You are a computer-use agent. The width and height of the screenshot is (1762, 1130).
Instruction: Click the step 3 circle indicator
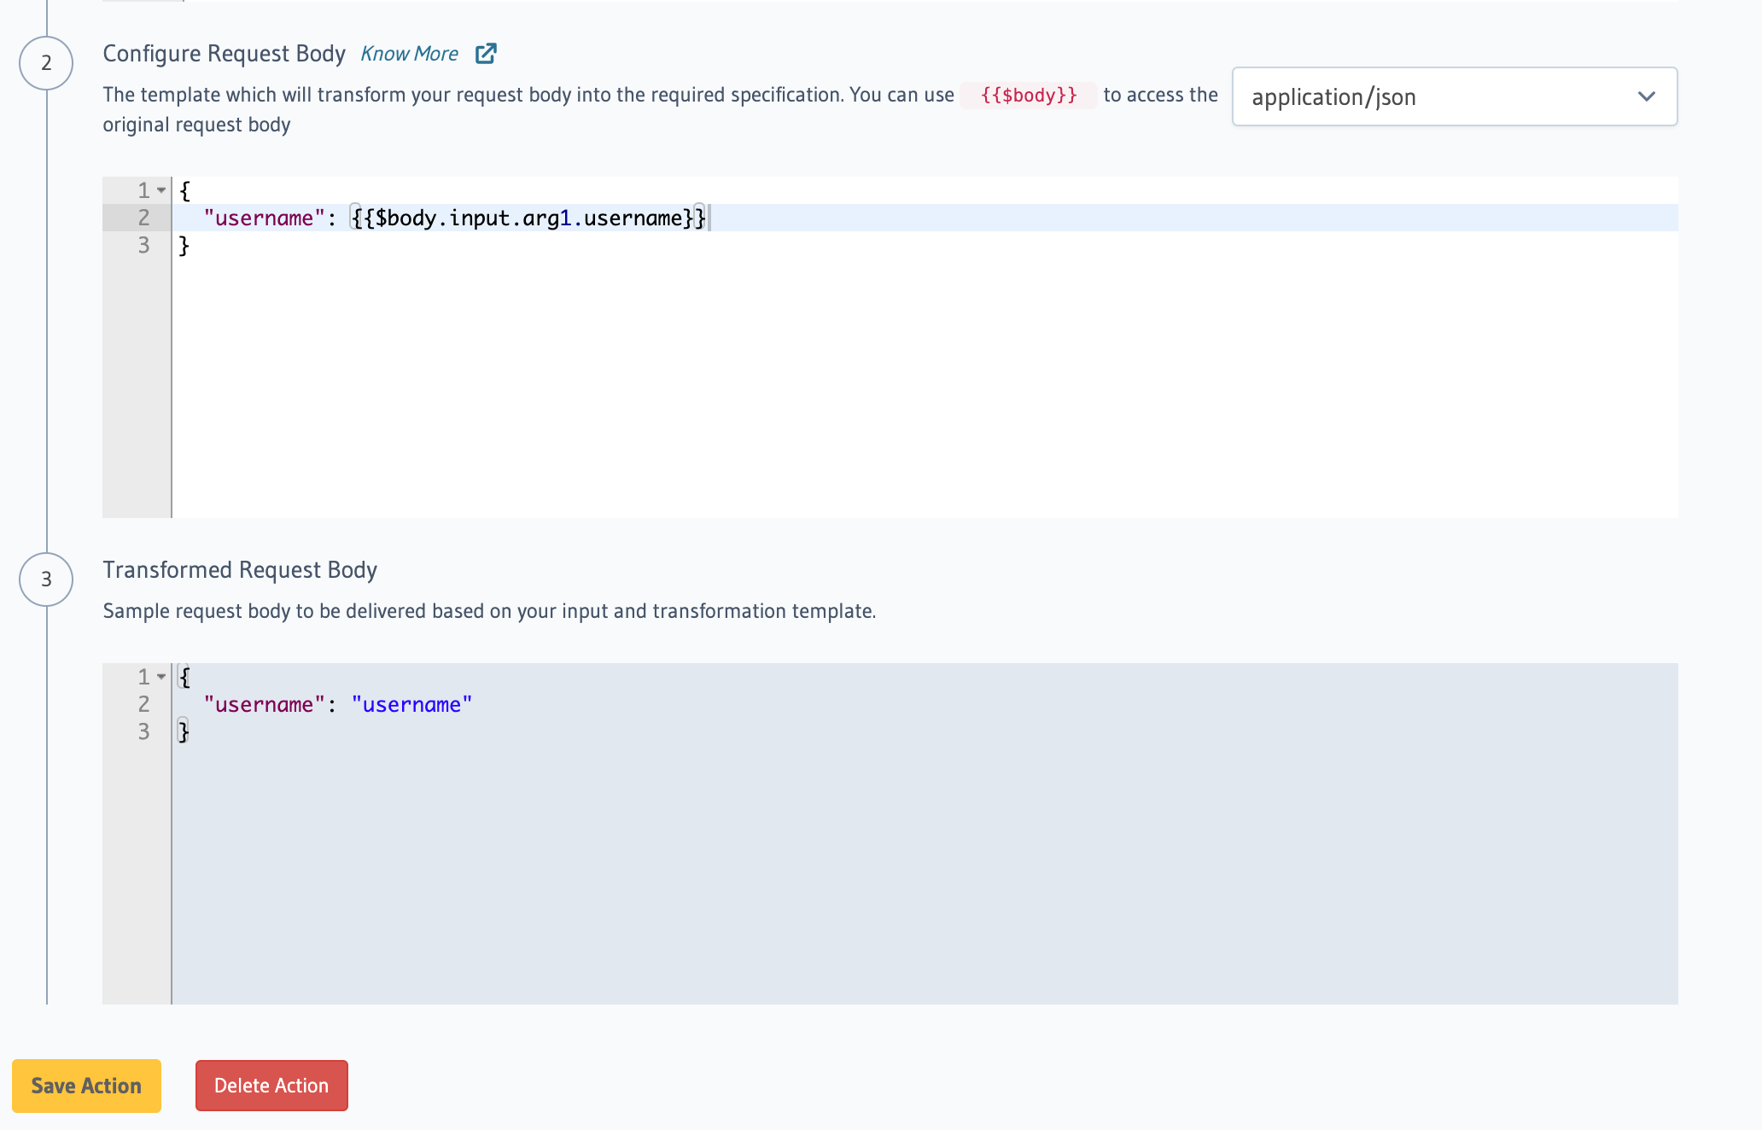click(45, 580)
